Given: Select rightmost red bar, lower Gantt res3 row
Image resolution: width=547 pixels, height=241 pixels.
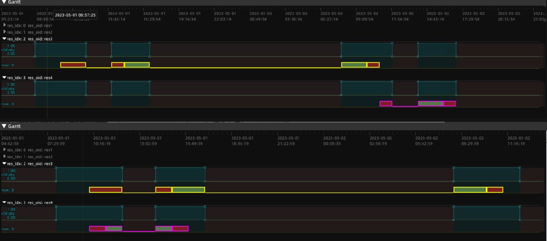Looking at the screenshot, I should pos(495,190).
